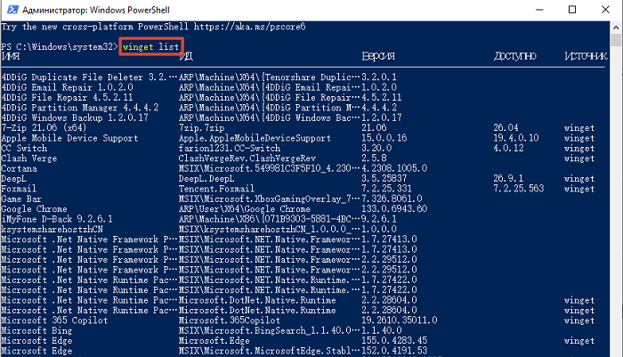Click Chrome version 133.0.6943.60
Viewport: 623px width, 357px height.
(x=394, y=208)
